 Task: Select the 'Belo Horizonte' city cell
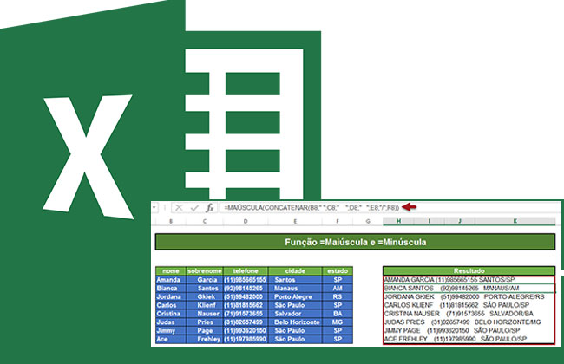(x=295, y=322)
